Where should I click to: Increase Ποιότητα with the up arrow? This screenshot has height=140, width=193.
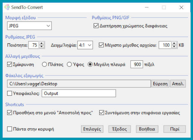click(42, 43)
